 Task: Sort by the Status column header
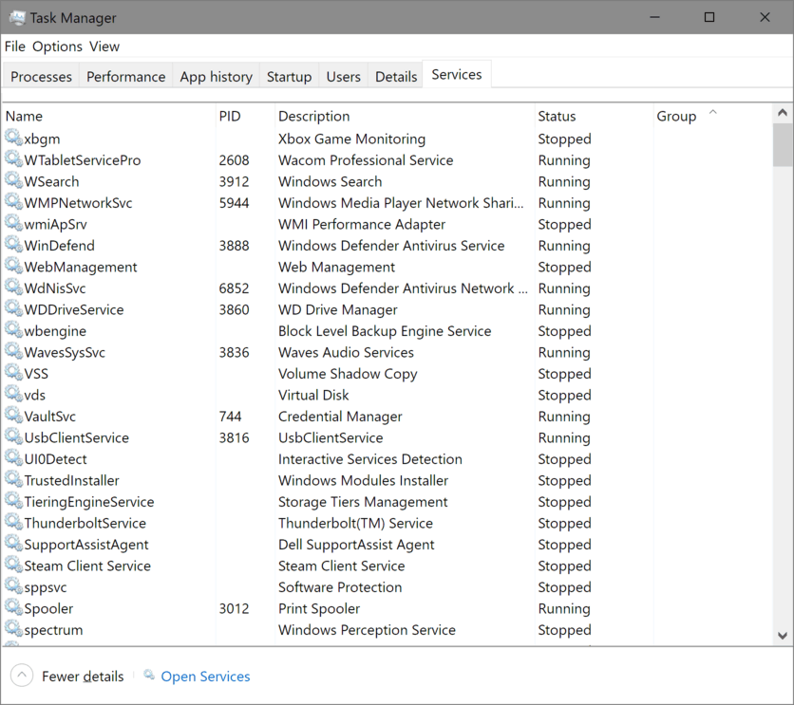tap(594, 116)
